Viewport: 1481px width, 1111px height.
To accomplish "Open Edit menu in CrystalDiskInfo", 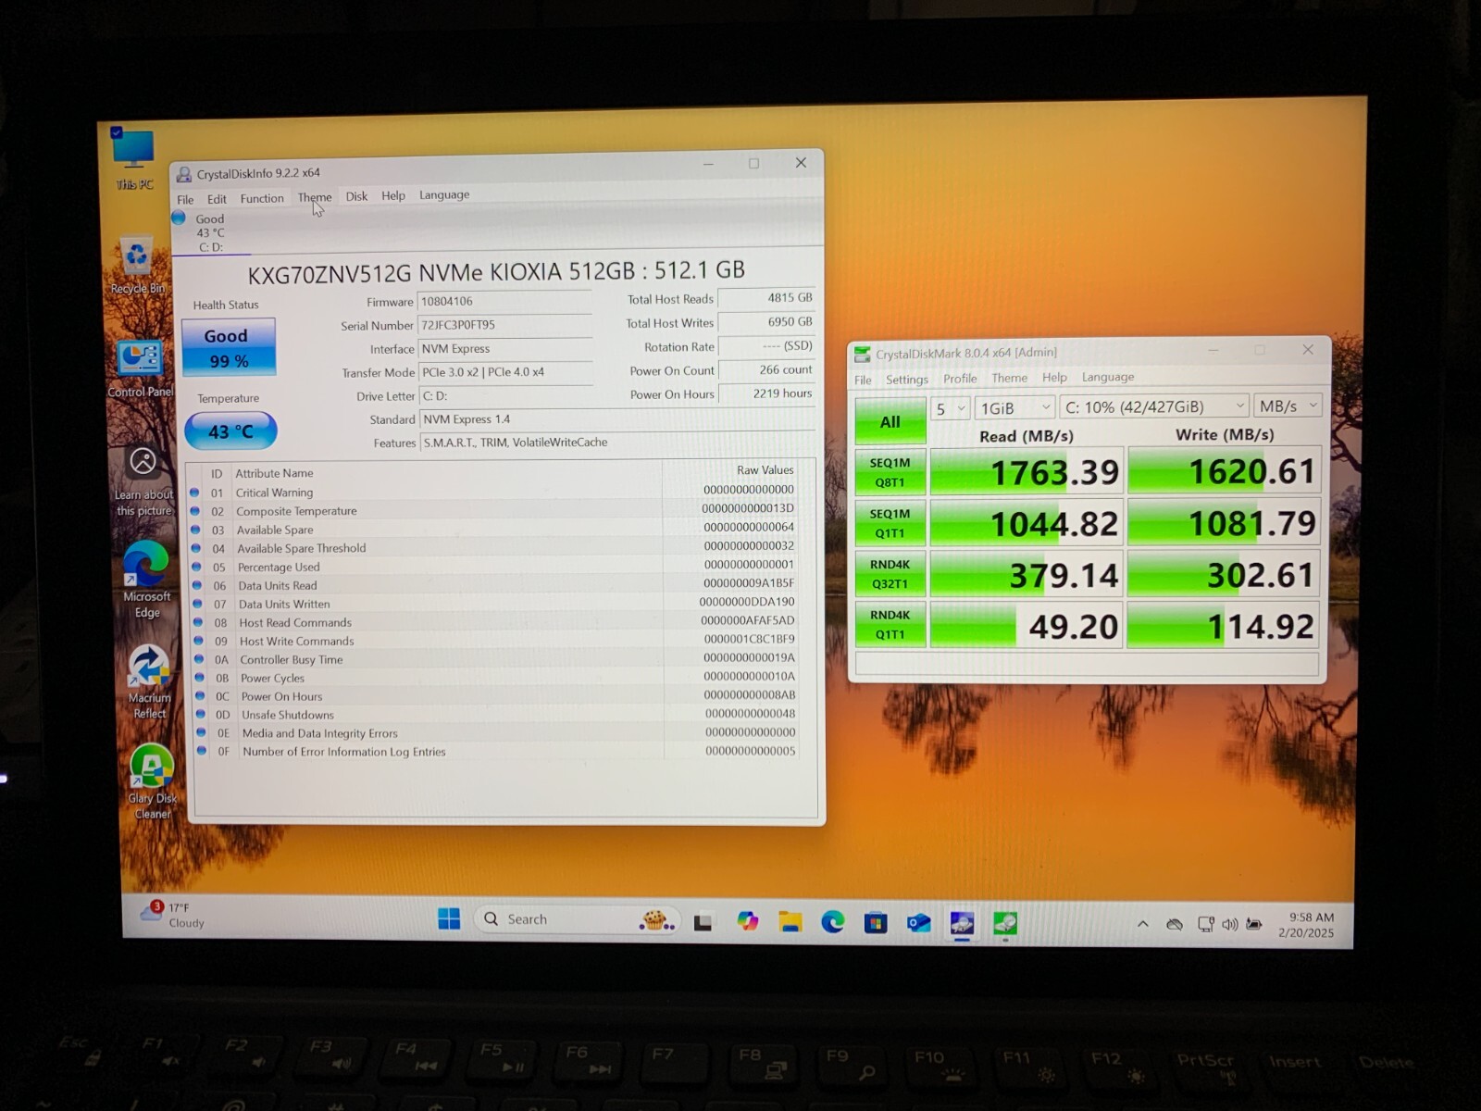I will point(217,199).
